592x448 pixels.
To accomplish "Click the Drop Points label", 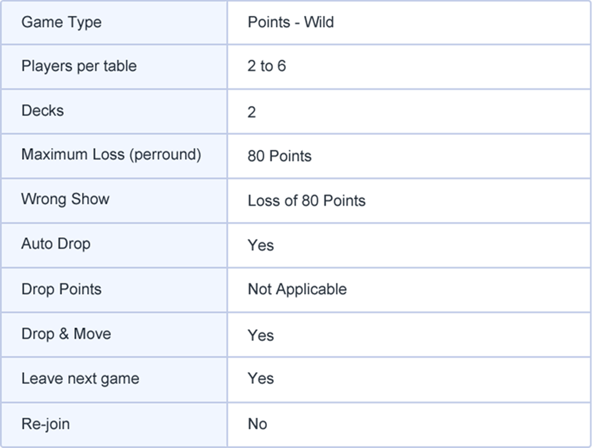I will 62,290.
